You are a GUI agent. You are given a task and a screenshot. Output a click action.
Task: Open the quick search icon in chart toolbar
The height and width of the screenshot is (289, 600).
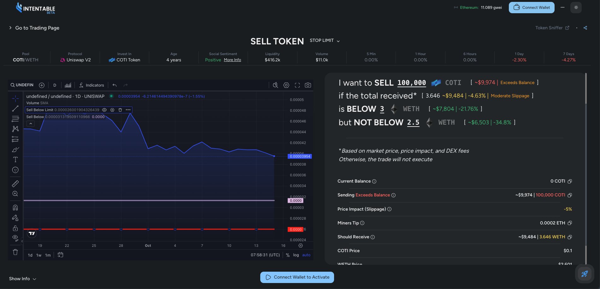pyautogui.click(x=275, y=85)
